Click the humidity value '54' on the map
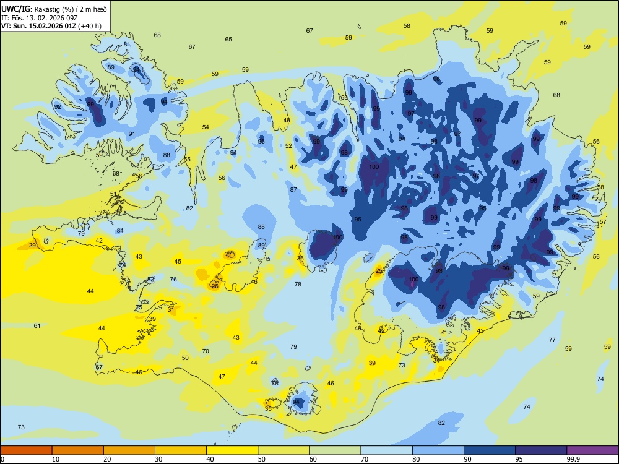619x464 pixels. click(206, 127)
